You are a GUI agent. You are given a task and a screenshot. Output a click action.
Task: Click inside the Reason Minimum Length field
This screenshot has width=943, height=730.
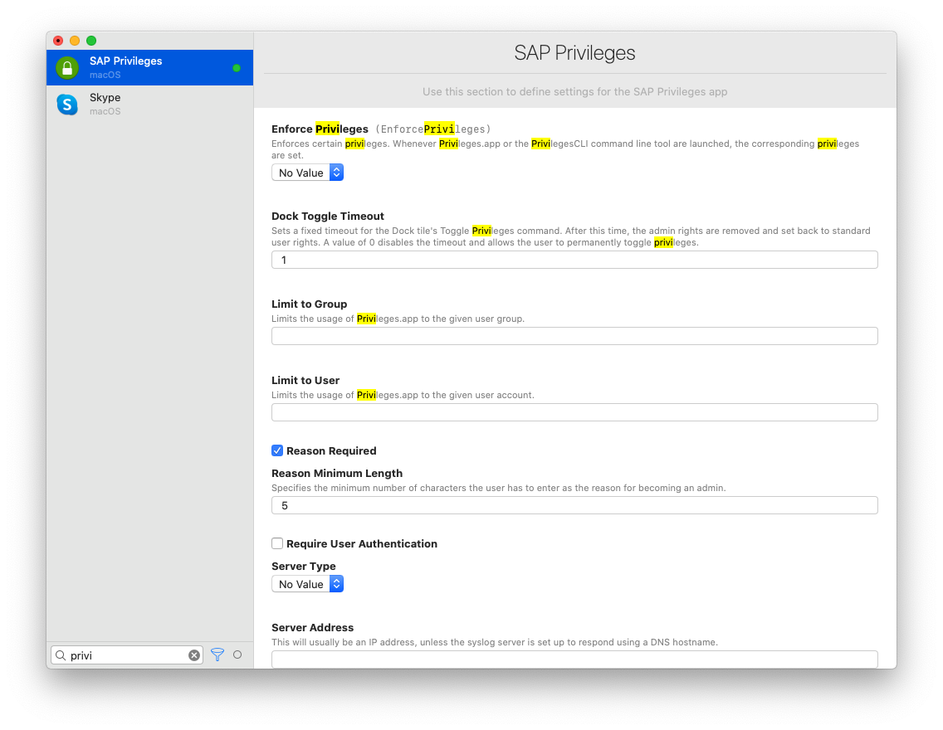coord(574,504)
